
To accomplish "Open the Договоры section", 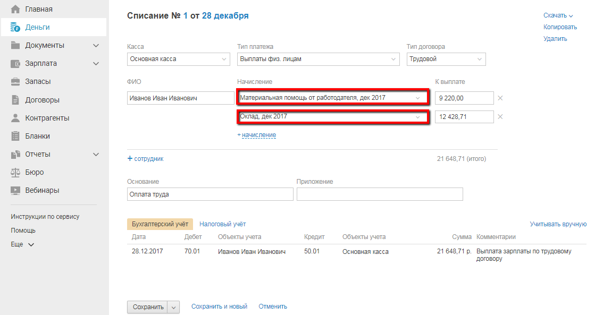I will (x=43, y=100).
